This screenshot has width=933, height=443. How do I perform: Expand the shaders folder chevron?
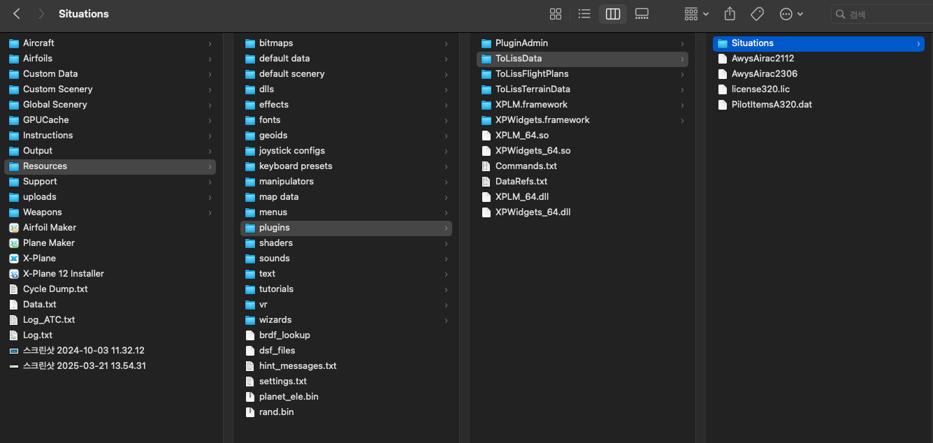(x=446, y=243)
